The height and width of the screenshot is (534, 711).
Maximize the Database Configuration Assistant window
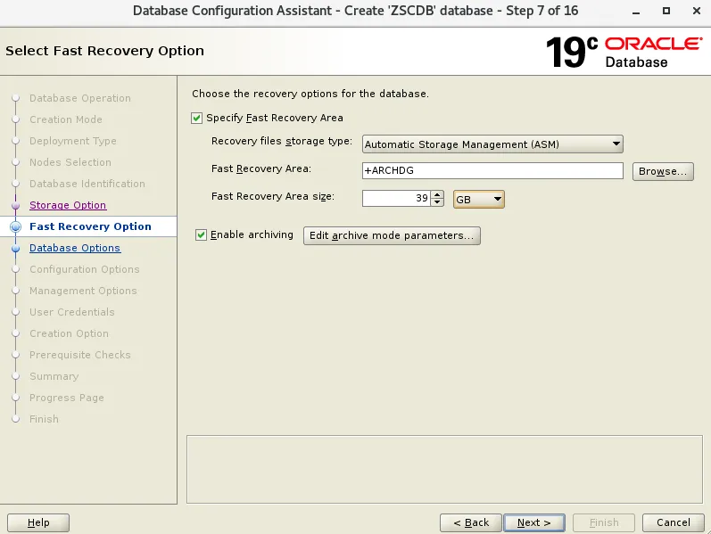click(666, 11)
